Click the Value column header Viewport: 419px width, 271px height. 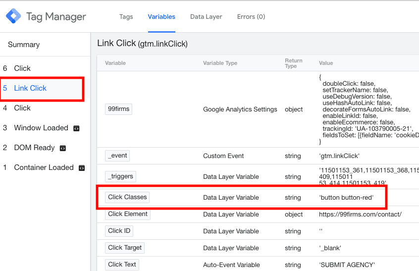point(326,63)
